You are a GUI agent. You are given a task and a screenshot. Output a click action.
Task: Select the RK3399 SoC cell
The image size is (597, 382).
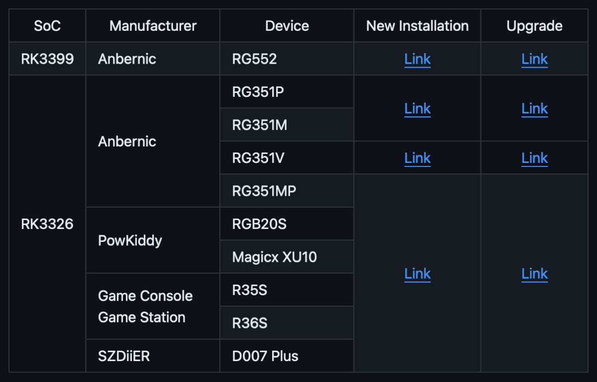(47, 59)
